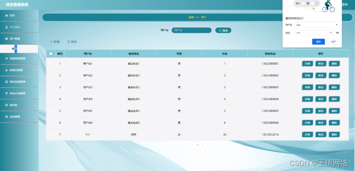Screen dimensions: 355x171
Task: Click phone number 13612512514 cell
Action: [270, 135]
